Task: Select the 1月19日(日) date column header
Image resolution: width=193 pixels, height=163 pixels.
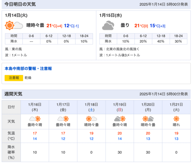Action: coord(120,107)
